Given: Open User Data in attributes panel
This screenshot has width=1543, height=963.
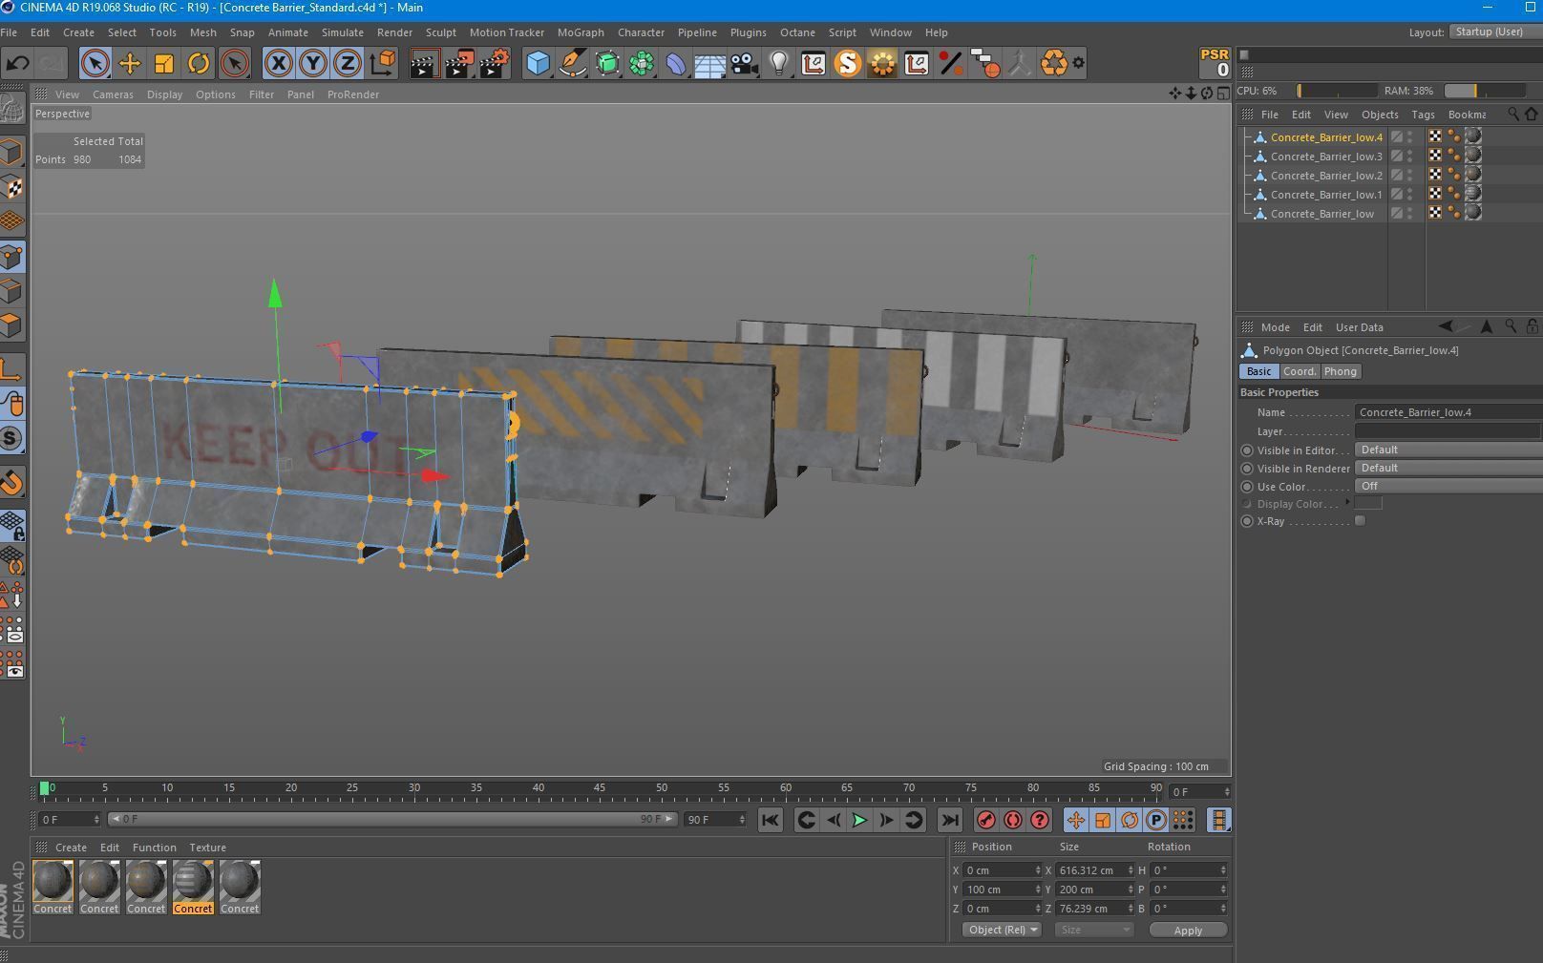Looking at the screenshot, I should 1359,327.
